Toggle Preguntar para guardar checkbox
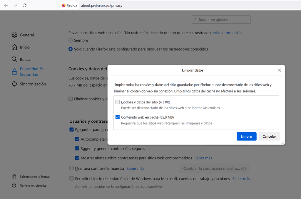 71,130
